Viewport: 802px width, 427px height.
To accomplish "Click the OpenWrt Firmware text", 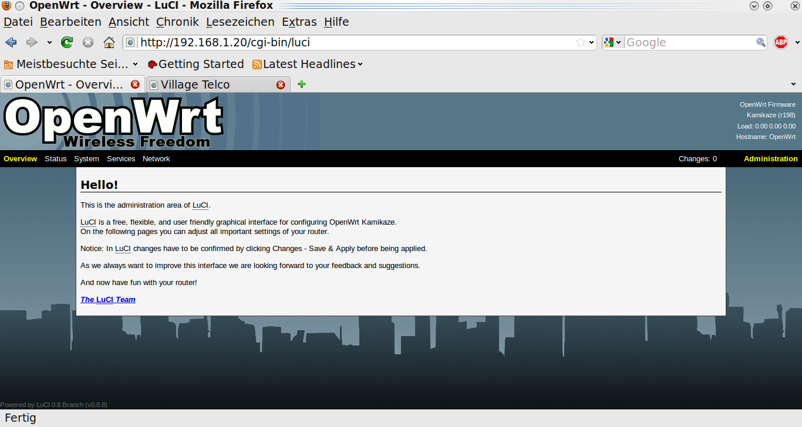I will click(767, 104).
